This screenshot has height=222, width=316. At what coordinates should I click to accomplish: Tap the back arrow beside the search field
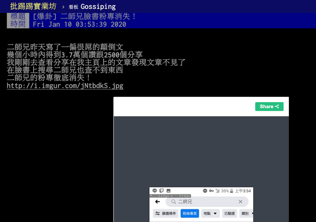[157, 202]
